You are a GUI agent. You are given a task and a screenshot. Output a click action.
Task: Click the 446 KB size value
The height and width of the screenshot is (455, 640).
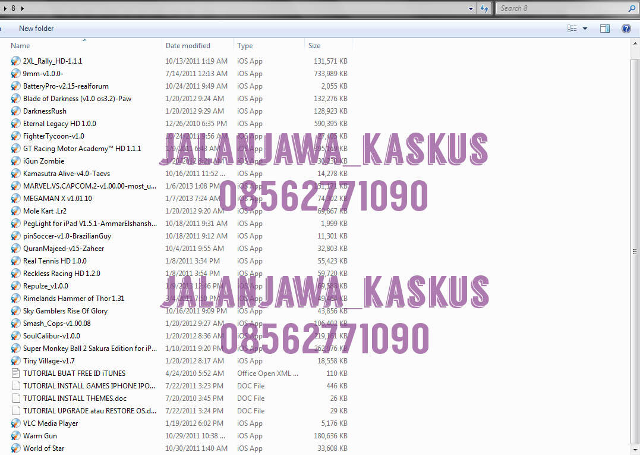point(337,386)
